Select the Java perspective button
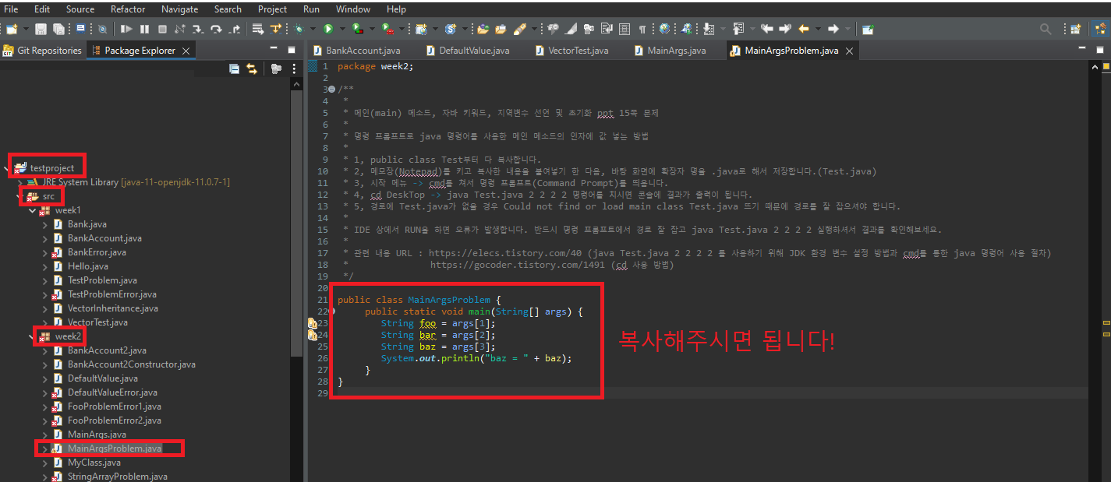This screenshot has height=482, width=1111. 1100,29
